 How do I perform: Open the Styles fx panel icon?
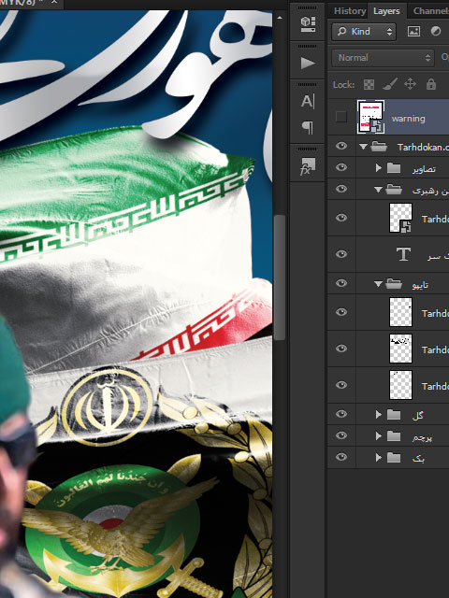(308, 166)
